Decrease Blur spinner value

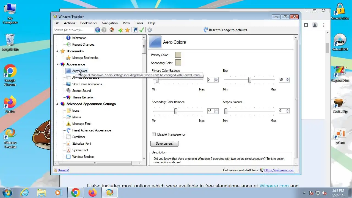pos(288,81)
